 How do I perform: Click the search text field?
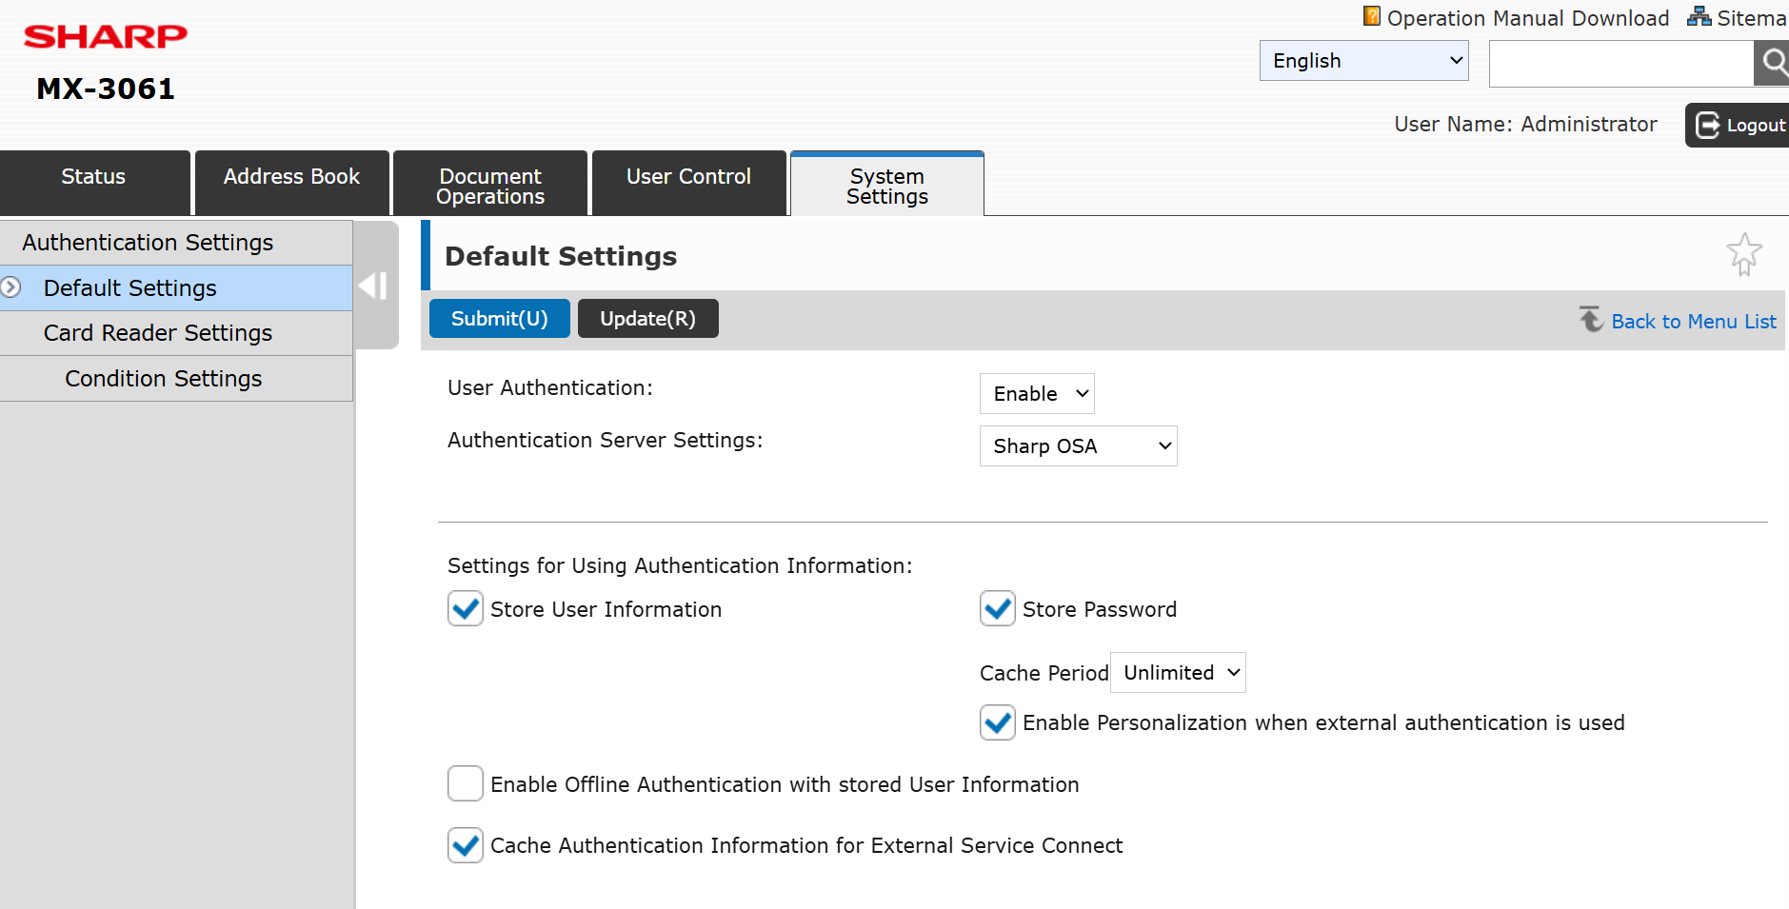[1620, 64]
